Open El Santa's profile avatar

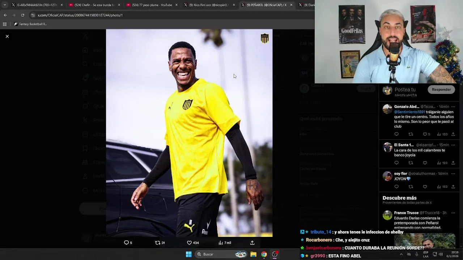click(387, 147)
